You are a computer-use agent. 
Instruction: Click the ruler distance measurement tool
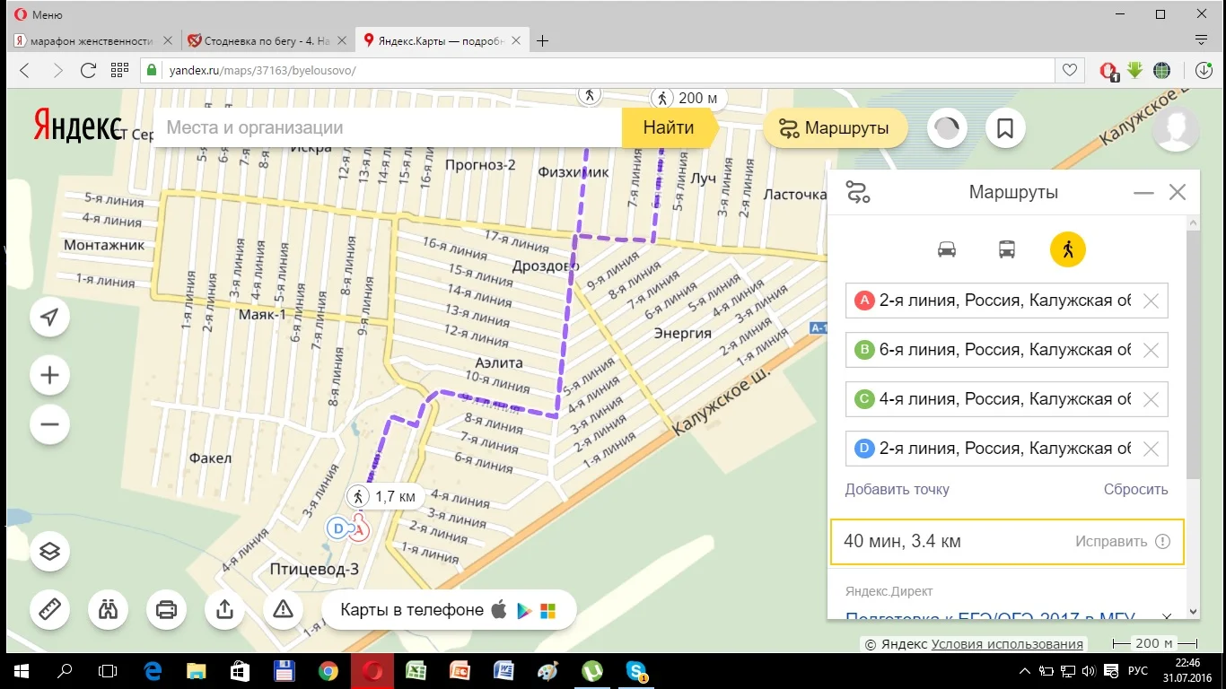click(49, 610)
